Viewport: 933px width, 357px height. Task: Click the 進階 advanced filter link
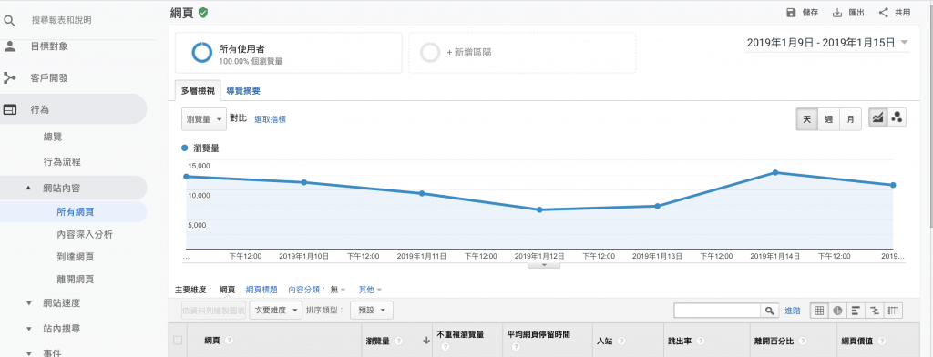793,311
